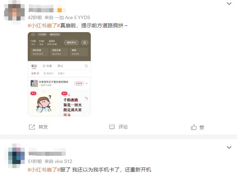Image resolution: width=237 pixels, height=177 pixels.
Task: Open the 一加 Ace 5 YYDS source link
Action: (x=72, y=17)
